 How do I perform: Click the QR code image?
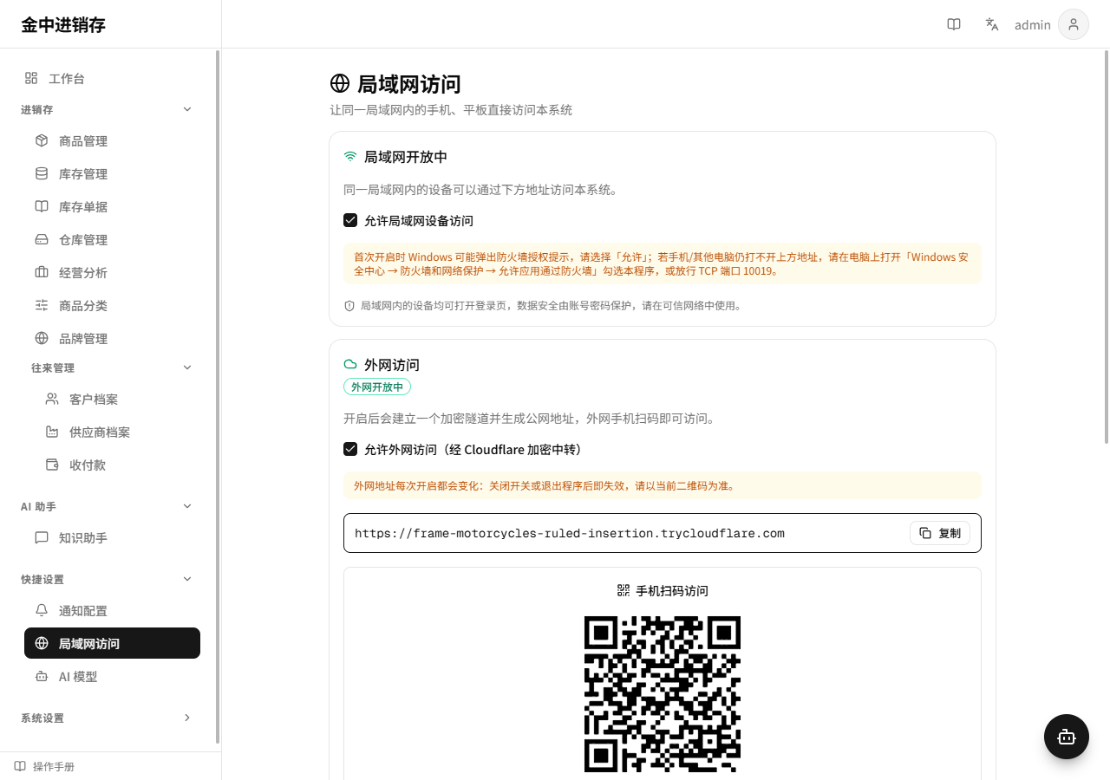(x=663, y=694)
